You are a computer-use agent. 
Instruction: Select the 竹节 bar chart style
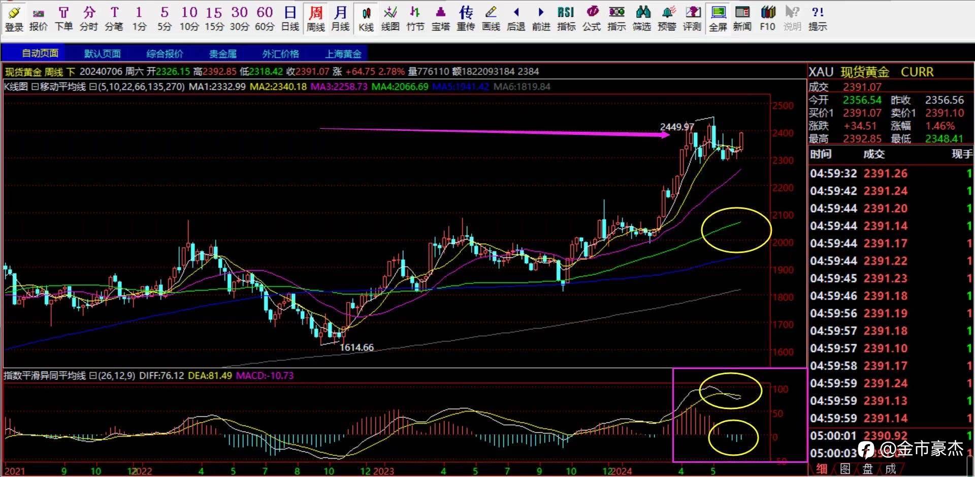click(x=415, y=18)
